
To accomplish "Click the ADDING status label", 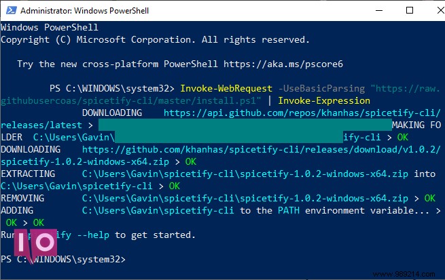I will pos(17,210).
